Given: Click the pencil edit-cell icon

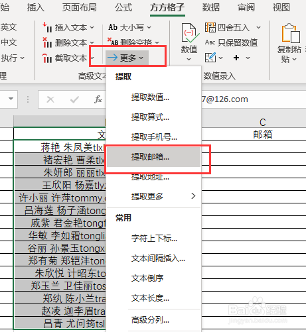Looking at the screenshot, I should pyautogui.click(x=210, y=58).
